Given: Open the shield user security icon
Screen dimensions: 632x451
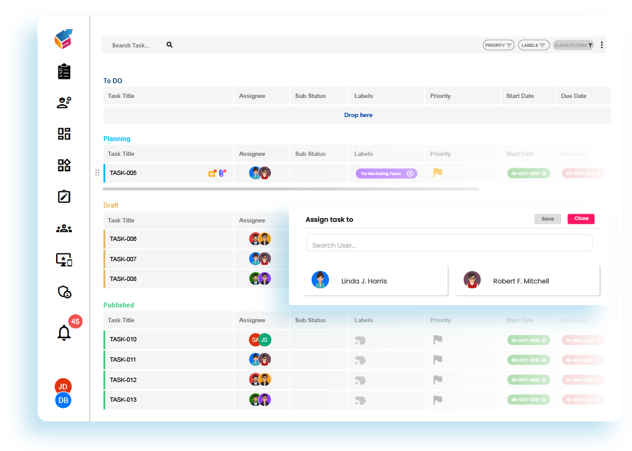Looking at the screenshot, I should click(65, 292).
